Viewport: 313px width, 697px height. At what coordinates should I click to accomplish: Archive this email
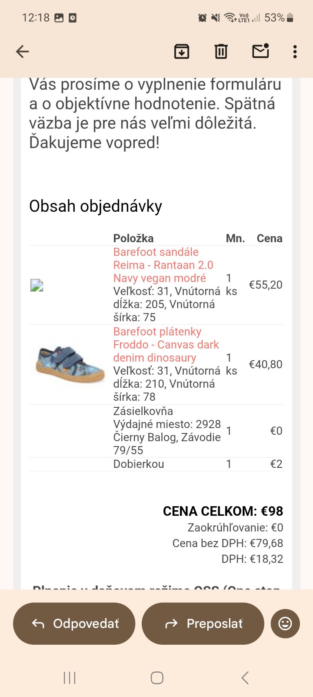pos(181,52)
